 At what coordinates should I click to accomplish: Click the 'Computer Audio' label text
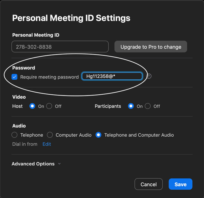[x=73, y=135]
